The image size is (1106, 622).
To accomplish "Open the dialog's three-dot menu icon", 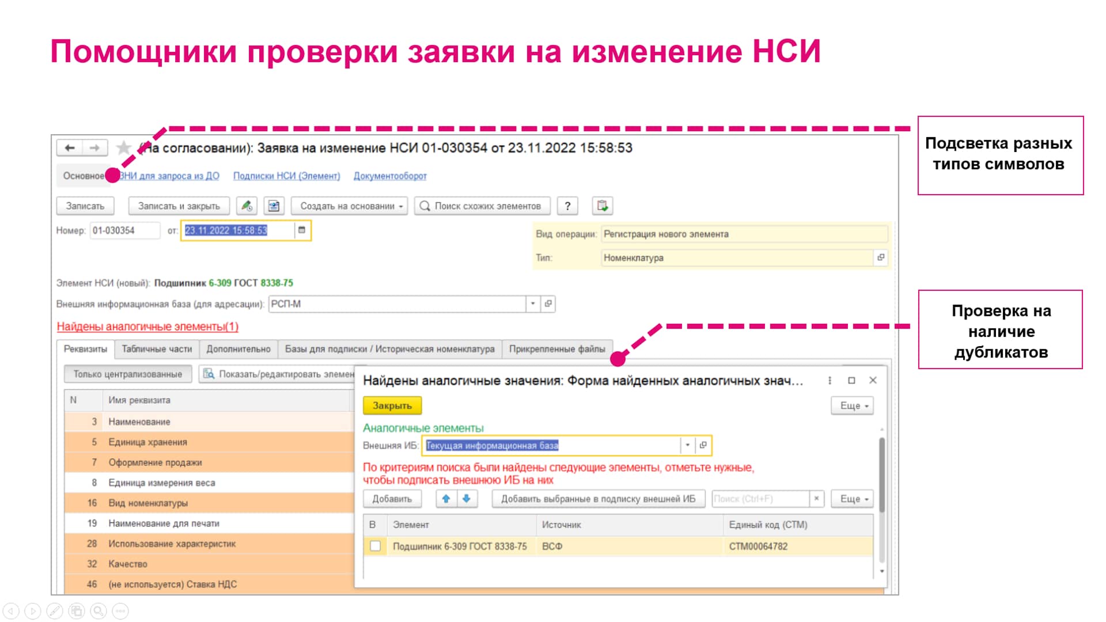I will [829, 380].
